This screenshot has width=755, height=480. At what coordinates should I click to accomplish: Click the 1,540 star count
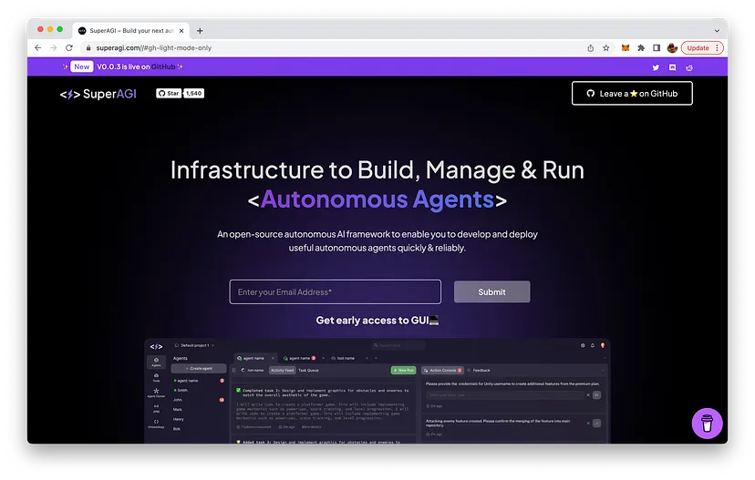click(193, 93)
